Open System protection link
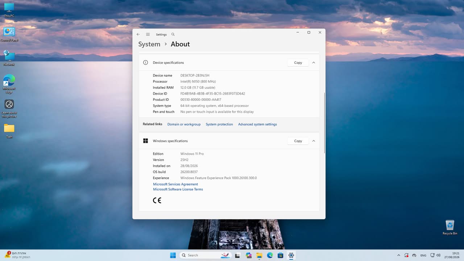The width and height of the screenshot is (464, 261). tap(219, 124)
